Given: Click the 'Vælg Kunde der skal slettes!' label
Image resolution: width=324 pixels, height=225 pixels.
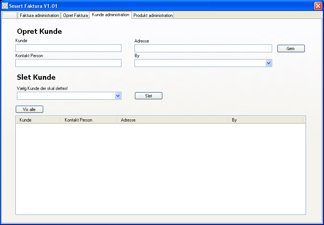Looking at the screenshot, I should (42, 88).
